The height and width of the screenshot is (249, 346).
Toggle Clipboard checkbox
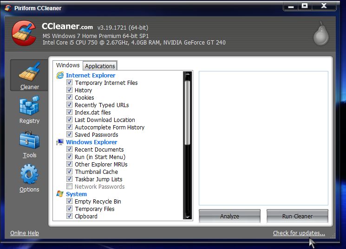pyautogui.click(x=69, y=216)
